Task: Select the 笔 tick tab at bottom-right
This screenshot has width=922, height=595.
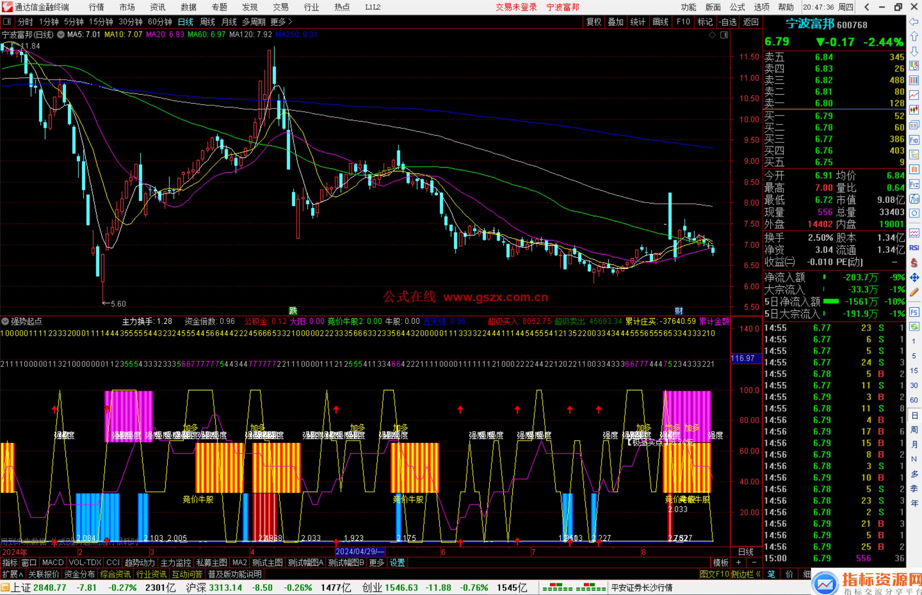Action: click(771, 574)
